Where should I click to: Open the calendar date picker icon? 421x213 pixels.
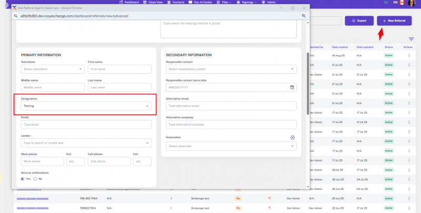292,87
